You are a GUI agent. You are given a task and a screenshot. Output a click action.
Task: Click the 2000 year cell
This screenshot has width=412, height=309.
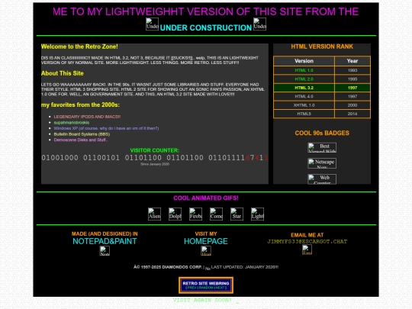352,105
